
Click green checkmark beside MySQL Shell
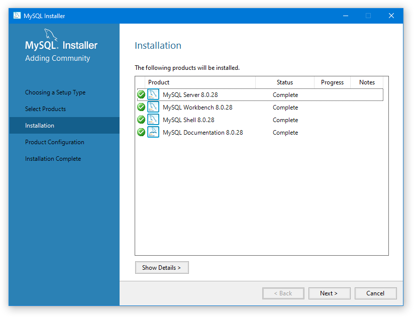point(141,120)
